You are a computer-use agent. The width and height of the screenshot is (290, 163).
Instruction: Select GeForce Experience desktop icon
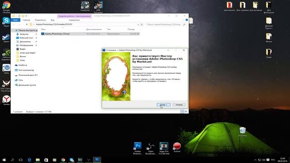[x=6, y=55]
